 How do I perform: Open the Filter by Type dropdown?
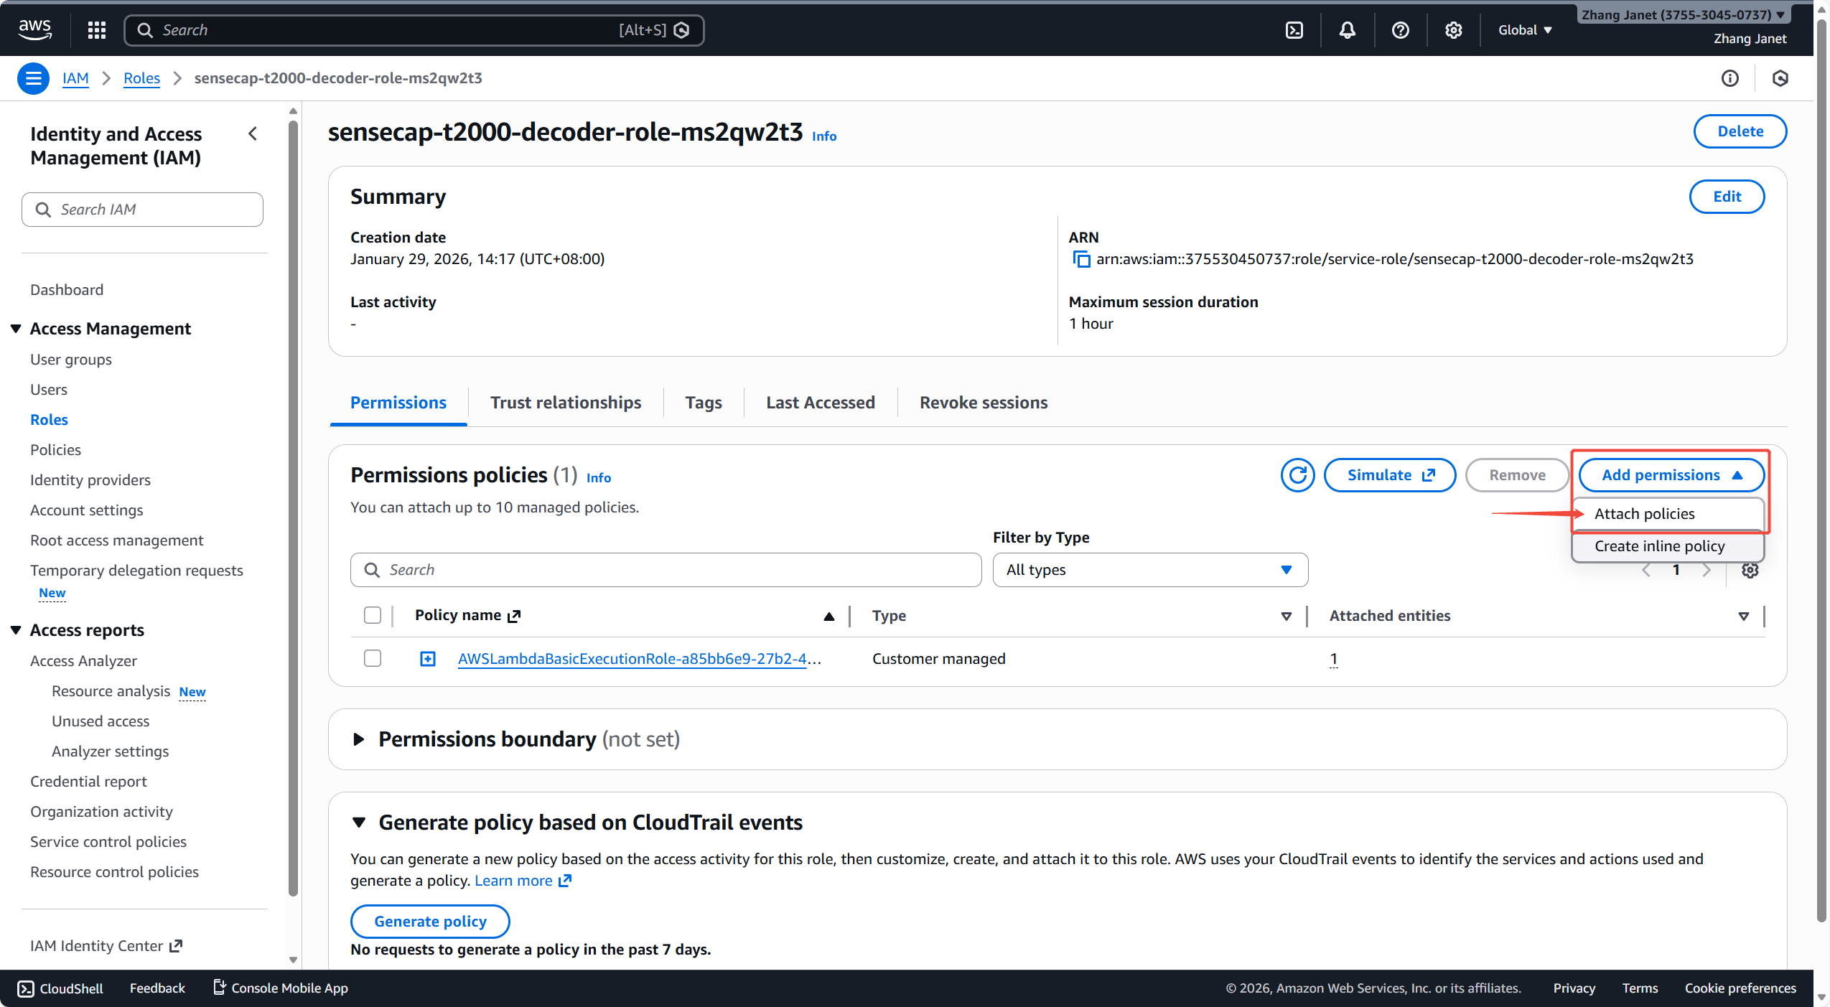pyautogui.click(x=1149, y=570)
